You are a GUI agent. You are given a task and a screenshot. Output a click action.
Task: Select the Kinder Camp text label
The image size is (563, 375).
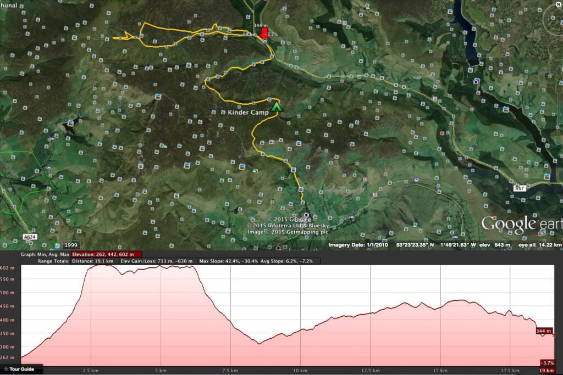[248, 113]
